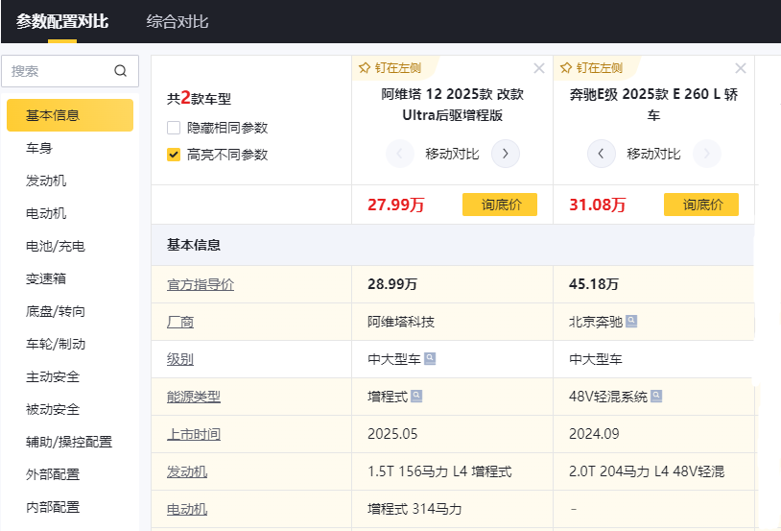This screenshot has width=781, height=531.
Task: Remove 奔驰E级 from comparison
Action: click(741, 68)
